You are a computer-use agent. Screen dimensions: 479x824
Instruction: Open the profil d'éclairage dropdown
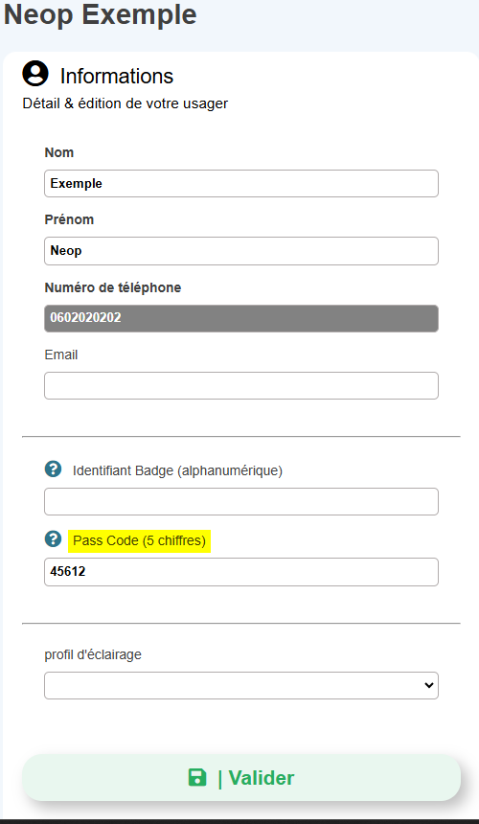(241, 685)
